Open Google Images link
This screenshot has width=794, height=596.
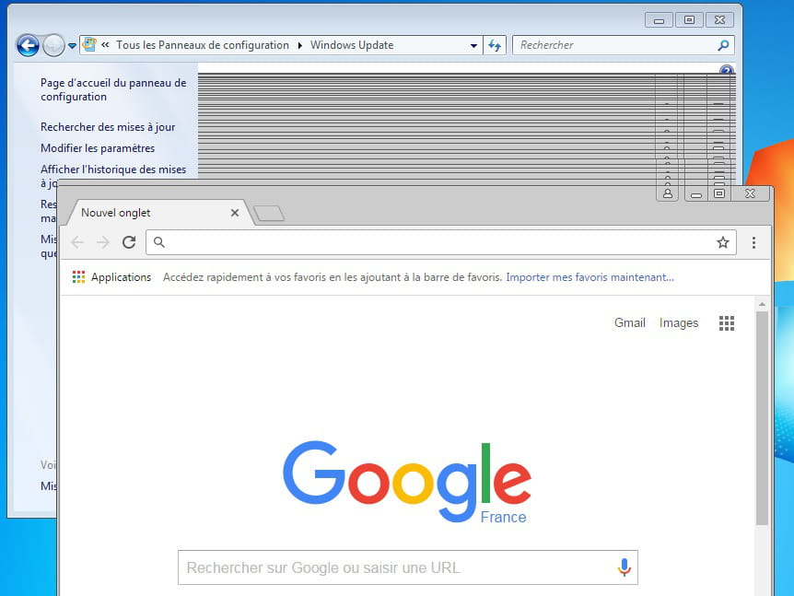click(x=679, y=323)
